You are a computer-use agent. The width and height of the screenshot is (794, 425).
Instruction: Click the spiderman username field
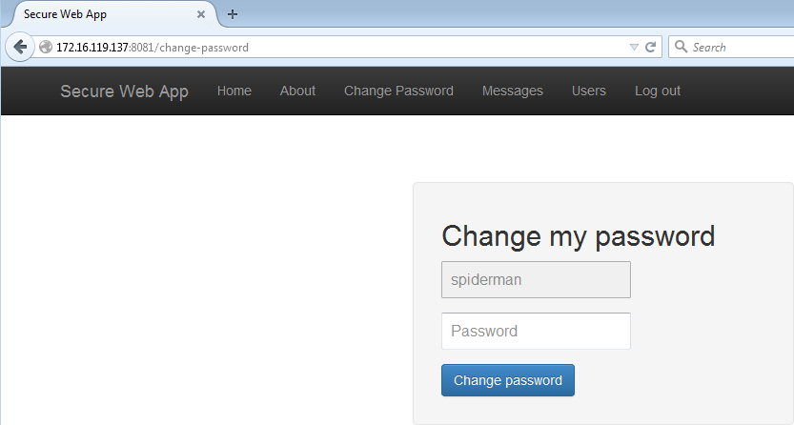[536, 280]
